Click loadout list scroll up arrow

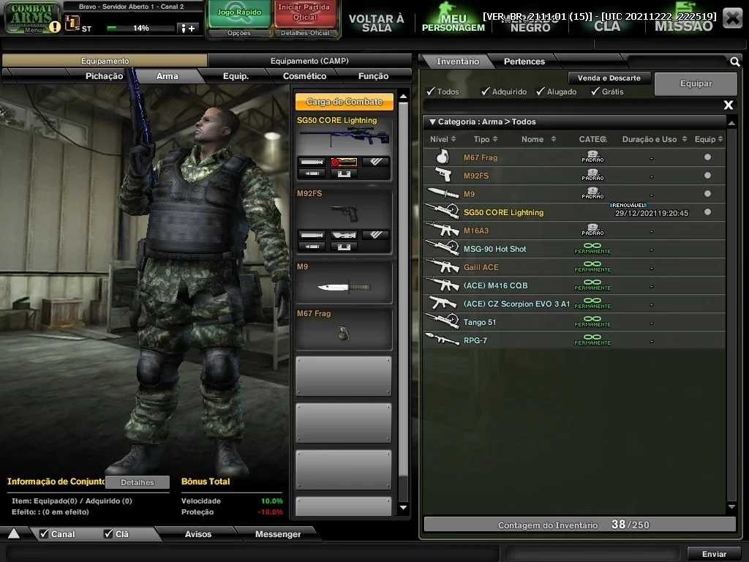pos(403,97)
